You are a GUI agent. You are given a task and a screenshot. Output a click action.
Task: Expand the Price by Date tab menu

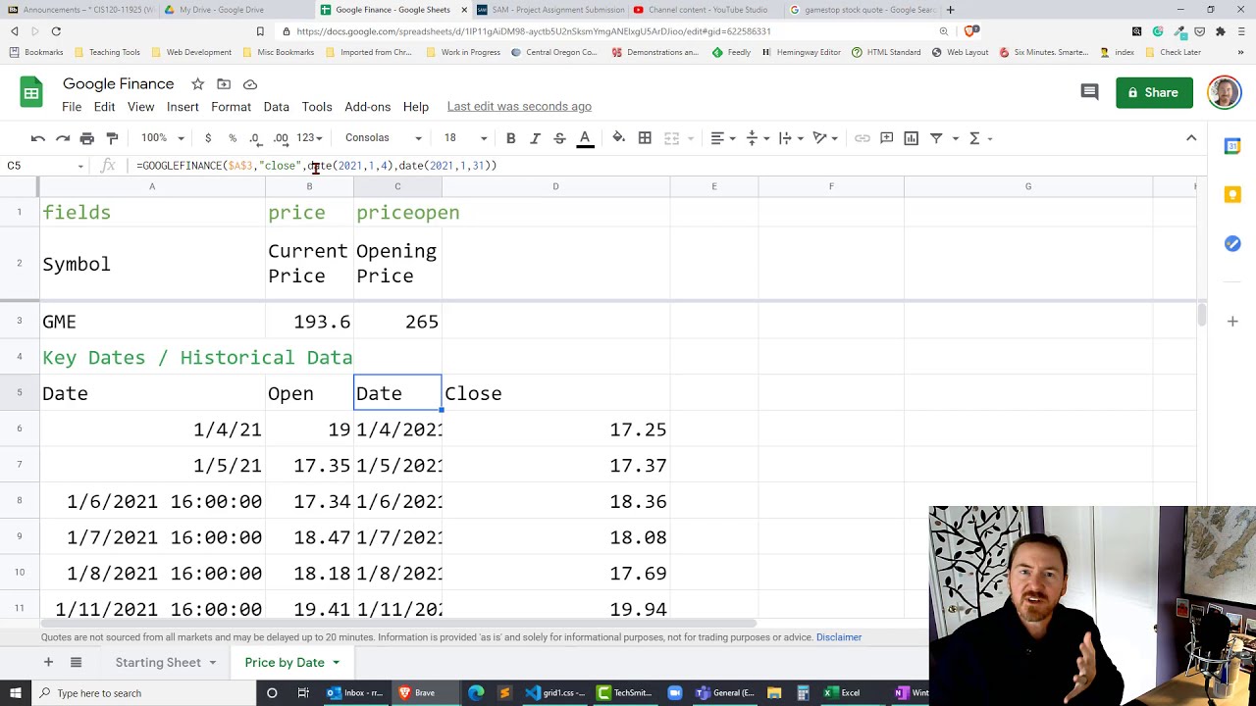point(336,663)
